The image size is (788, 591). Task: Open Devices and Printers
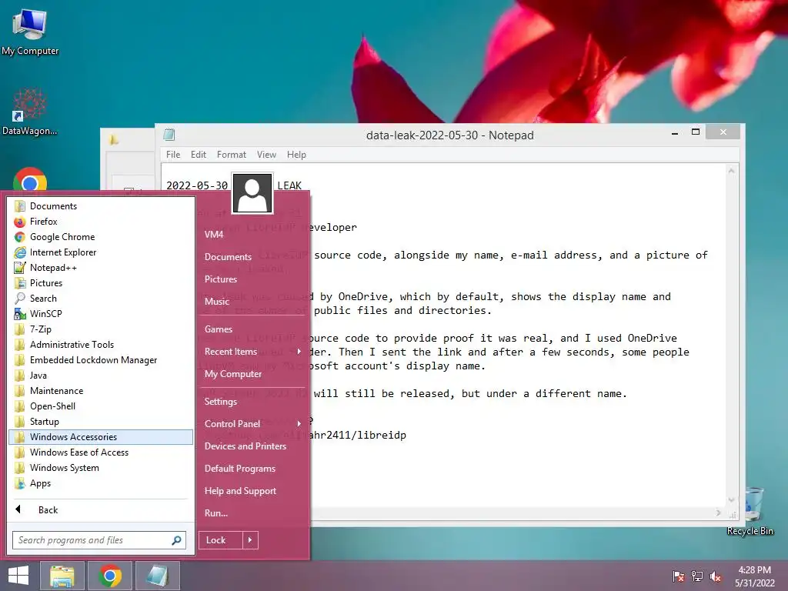[252, 446]
